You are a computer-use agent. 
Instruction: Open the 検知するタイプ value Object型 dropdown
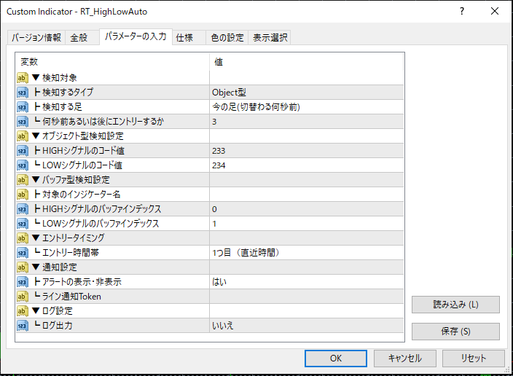pos(306,92)
